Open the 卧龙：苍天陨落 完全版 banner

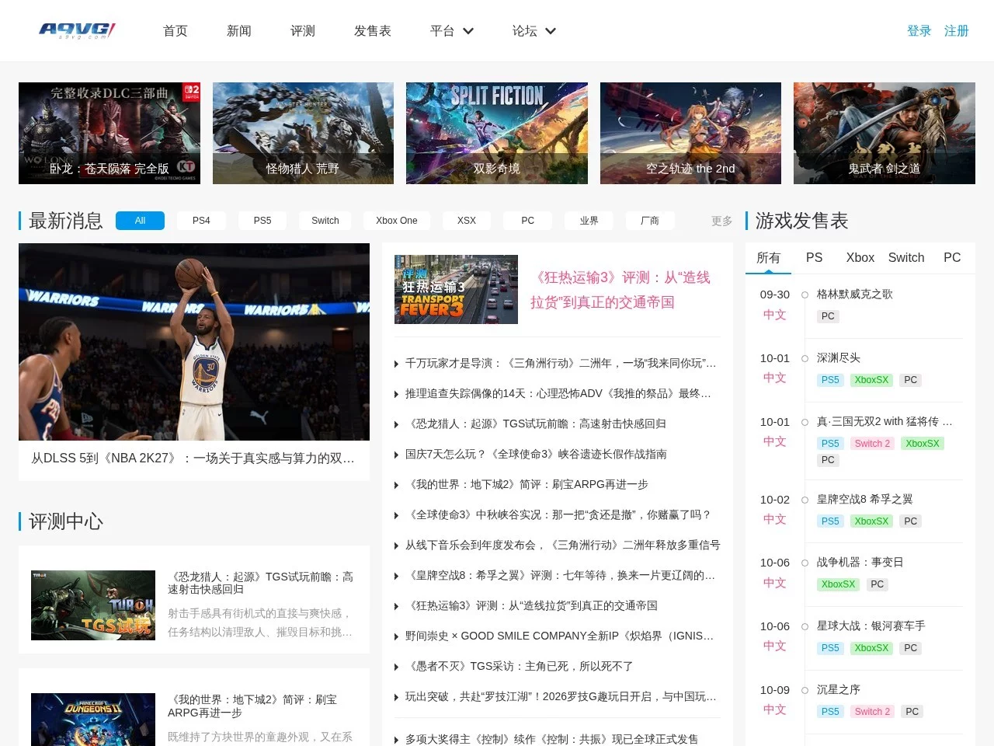[109, 133]
